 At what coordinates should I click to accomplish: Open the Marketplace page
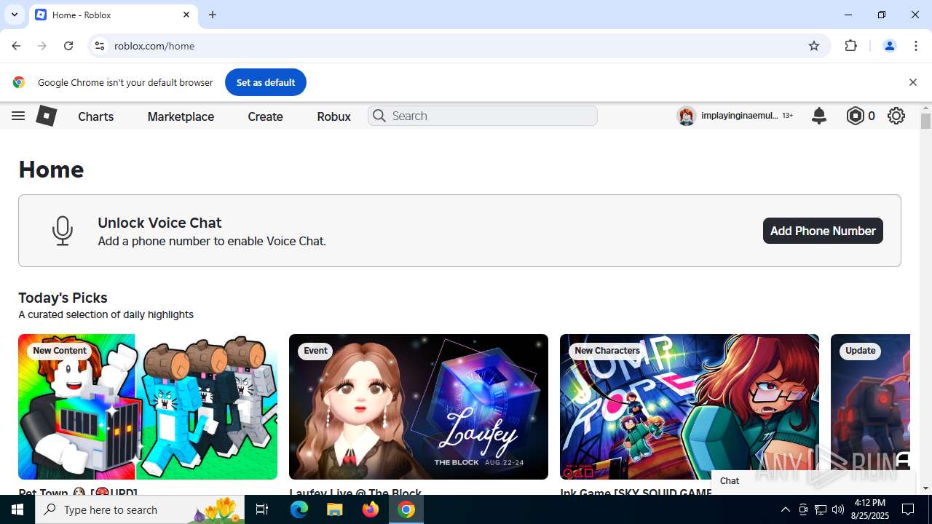point(181,116)
